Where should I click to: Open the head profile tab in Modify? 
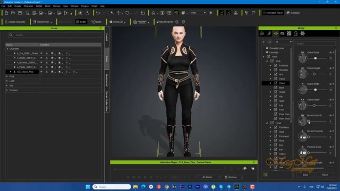point(296,33)
